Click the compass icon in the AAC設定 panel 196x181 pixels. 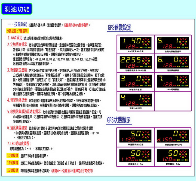click(x=146, y=41)
